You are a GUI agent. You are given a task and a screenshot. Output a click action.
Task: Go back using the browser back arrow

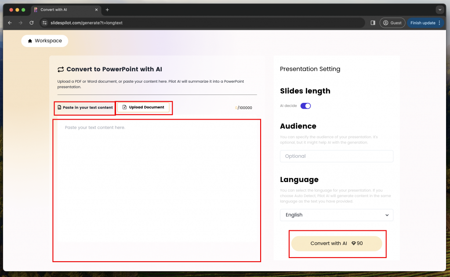click(x=10, y=23)
